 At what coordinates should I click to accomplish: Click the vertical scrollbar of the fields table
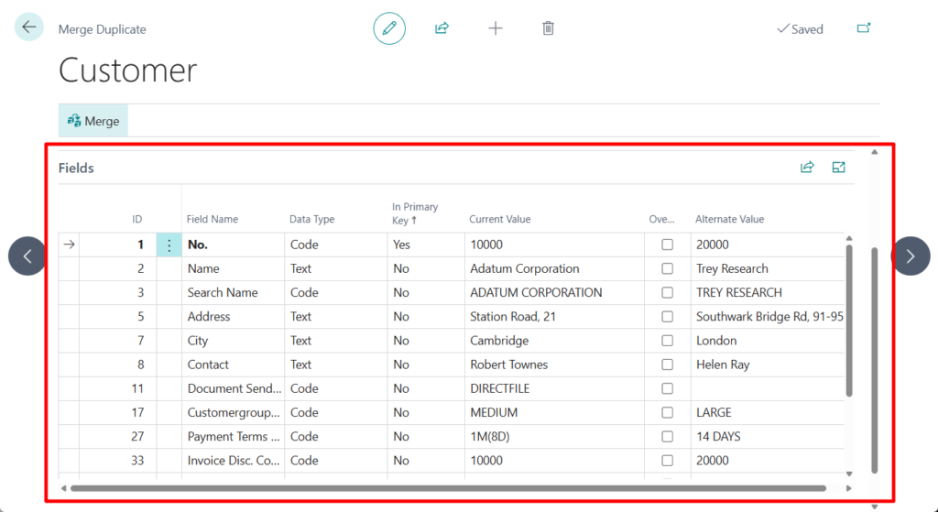point(848,321)
